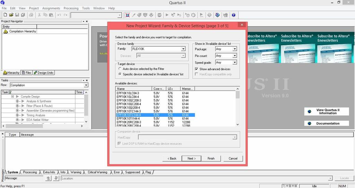Click the Help question mark icon

coord(233,15)
